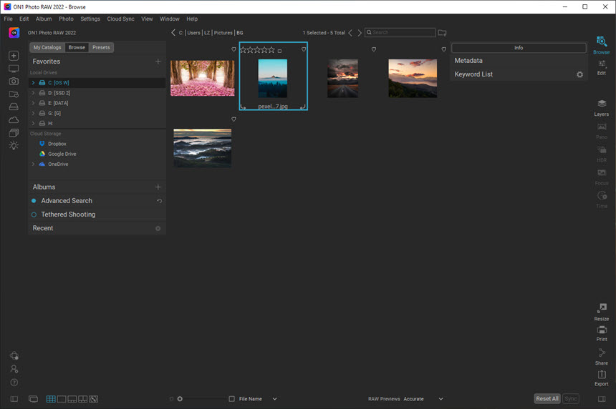
Task: Toggle the heart favorite on the foggy mountains photo
Action: 234,119
